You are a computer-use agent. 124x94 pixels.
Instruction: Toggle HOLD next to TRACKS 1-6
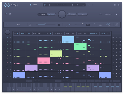29,81
